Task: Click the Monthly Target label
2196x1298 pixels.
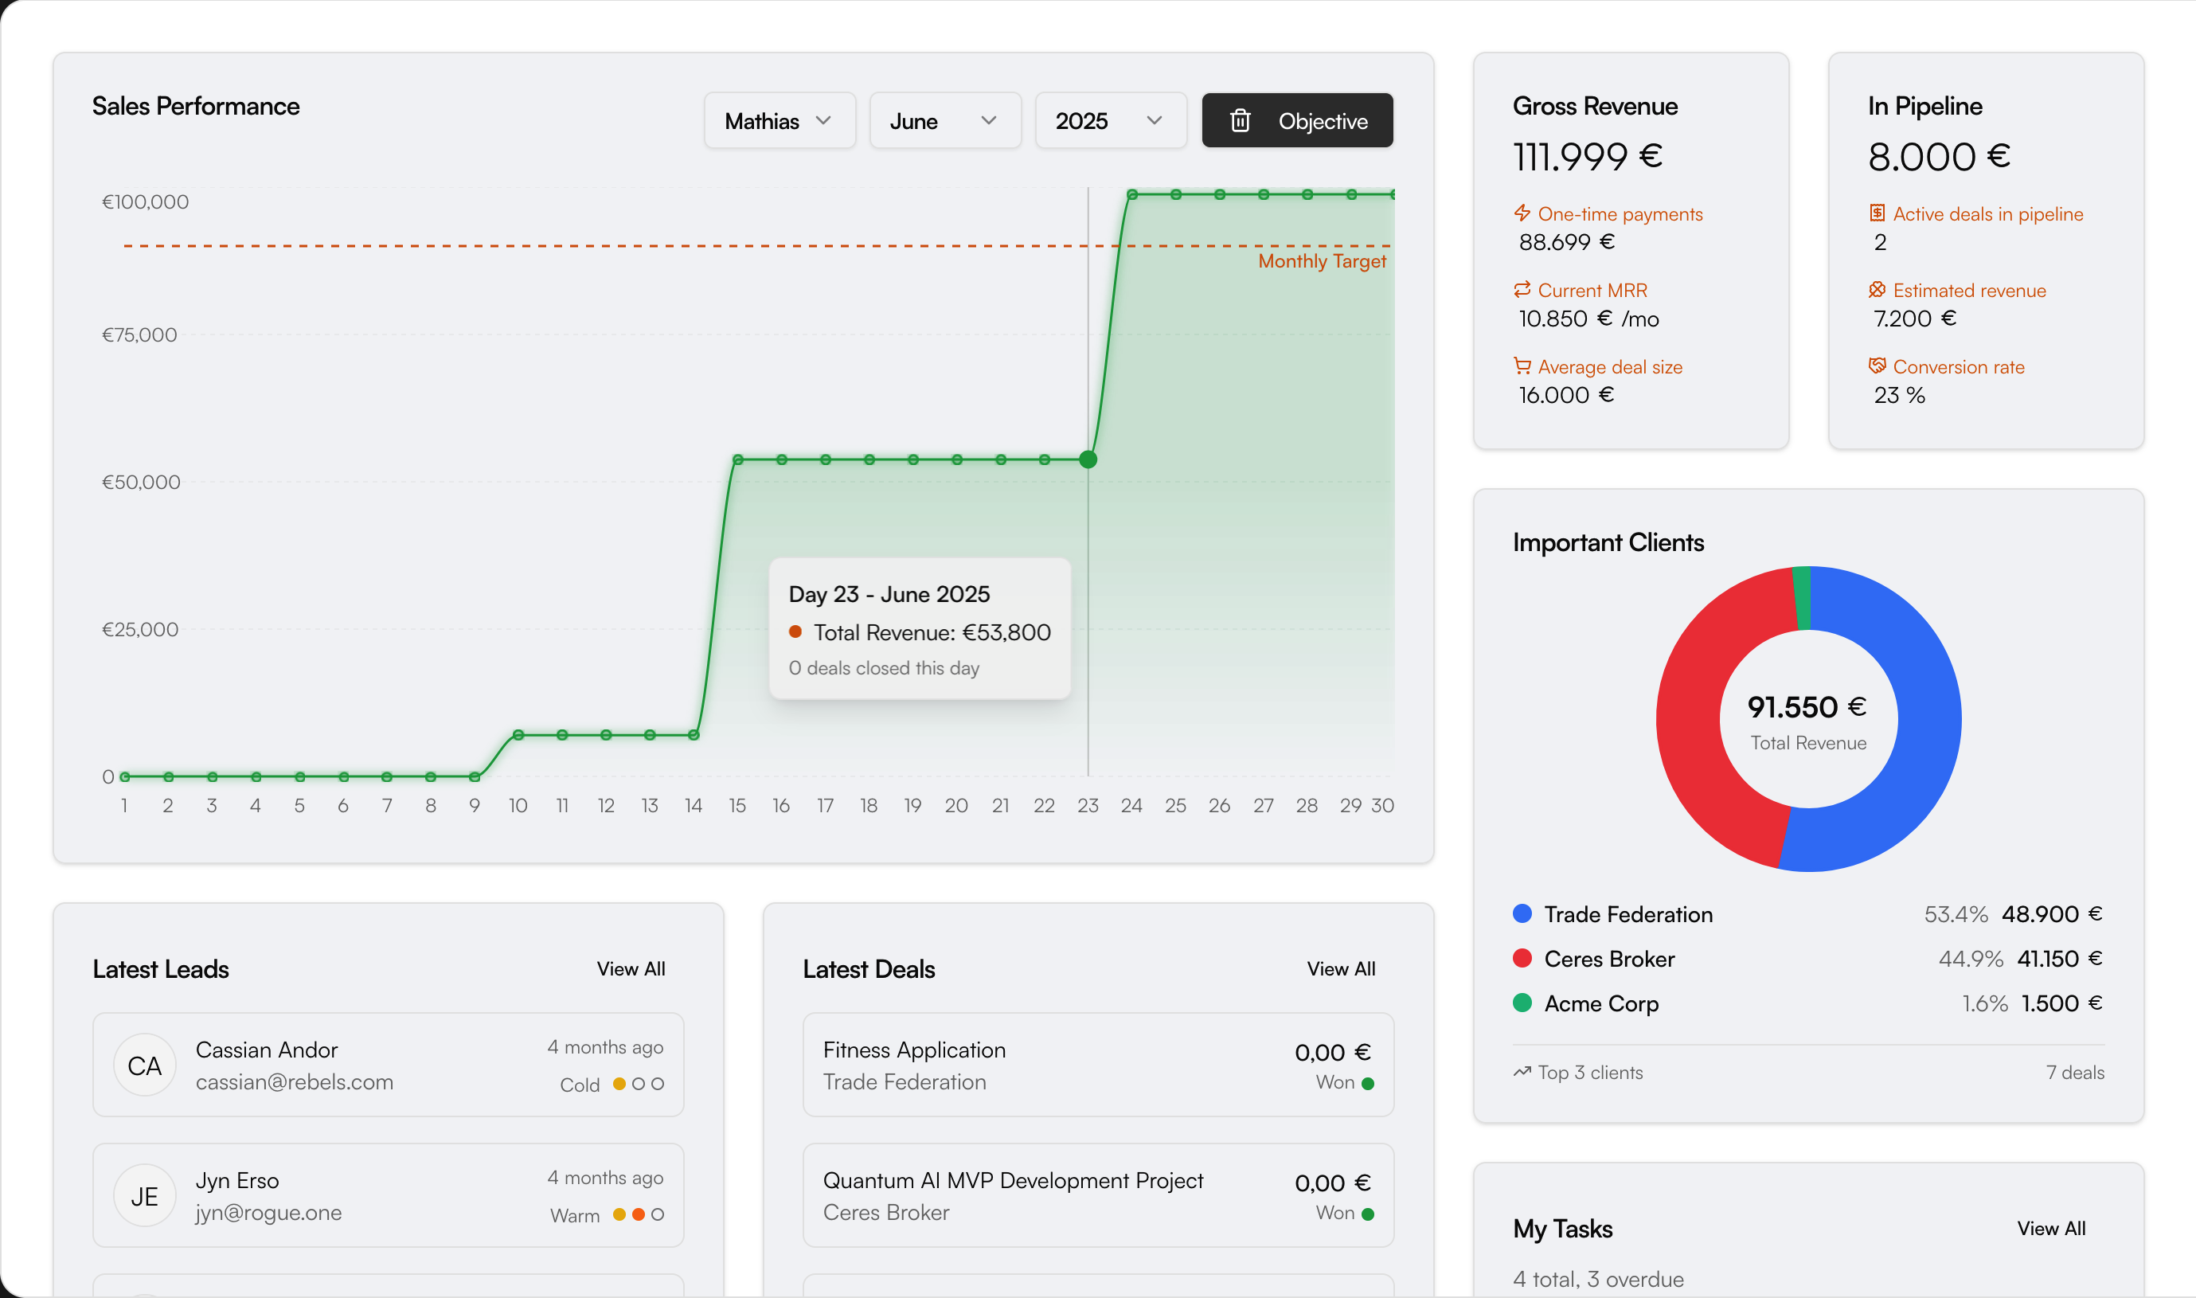Action: 1322,260
